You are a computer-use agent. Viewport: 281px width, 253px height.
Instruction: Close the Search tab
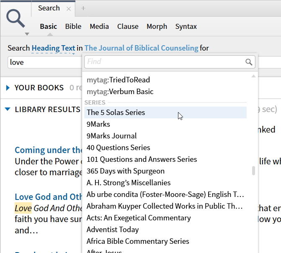coord(69,9)
